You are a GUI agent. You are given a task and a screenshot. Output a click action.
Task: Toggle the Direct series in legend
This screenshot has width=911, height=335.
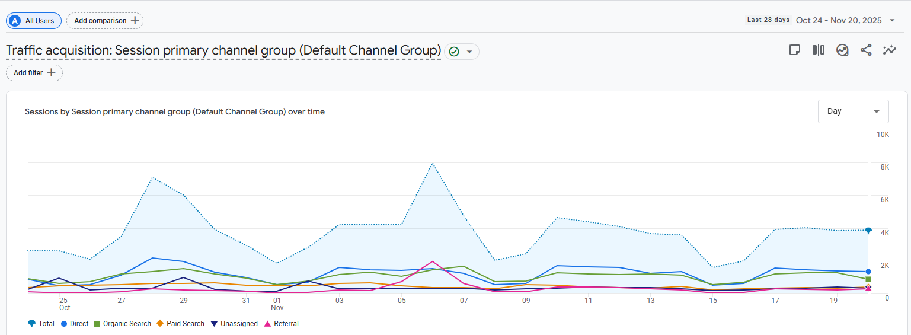(75, 324)
